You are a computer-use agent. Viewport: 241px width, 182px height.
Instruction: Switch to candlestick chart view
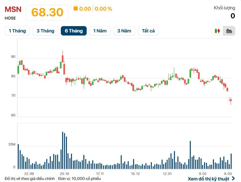tap(217, 31)
